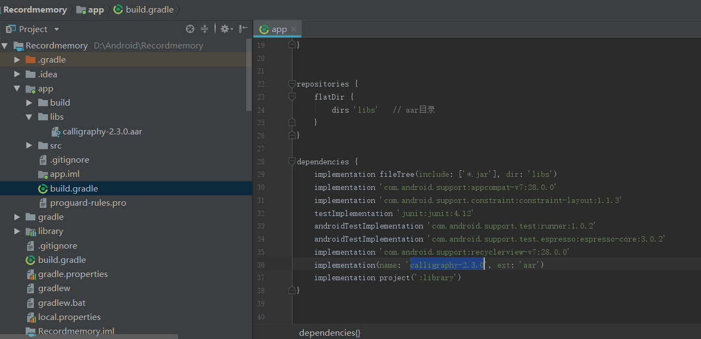Hide the Project tool window with arrow icon

(243, 29)
